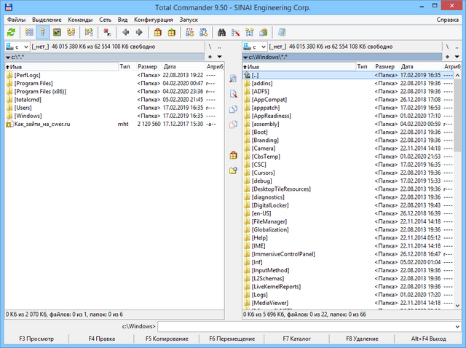This screenshot has height=348, width=466.
Task: Open the left panel drive dropdown
Action: pyautogui.click(x=16, y=46)
